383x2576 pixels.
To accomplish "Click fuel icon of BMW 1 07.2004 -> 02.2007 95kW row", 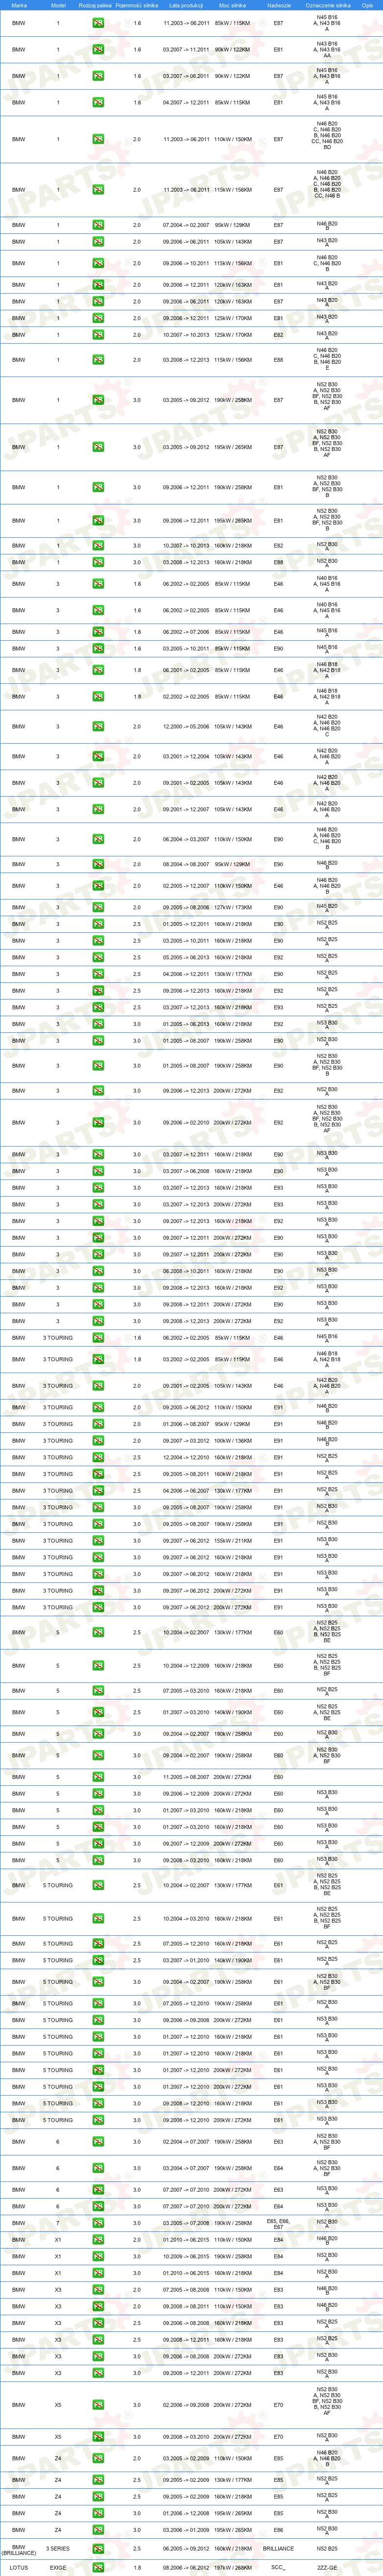I will tap(98, 225).
